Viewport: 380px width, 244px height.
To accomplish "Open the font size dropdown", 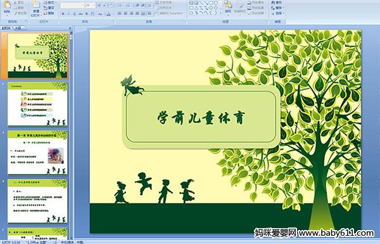I will point(91,5).
